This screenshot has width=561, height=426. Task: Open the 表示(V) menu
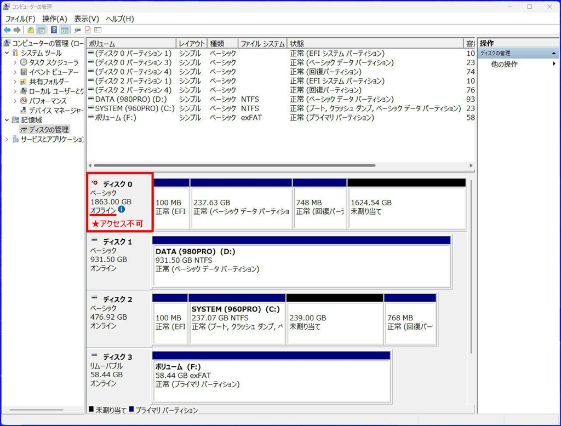pyautogui.click(x=87, y=19)
